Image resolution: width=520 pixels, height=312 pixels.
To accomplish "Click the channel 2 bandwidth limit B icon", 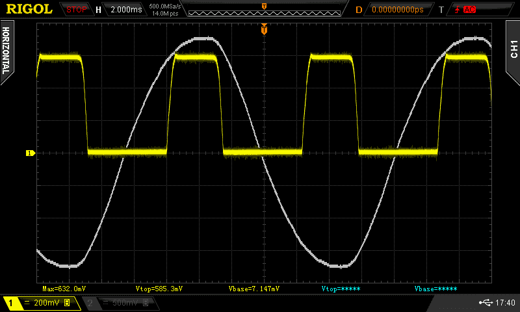I will (145, 302).
